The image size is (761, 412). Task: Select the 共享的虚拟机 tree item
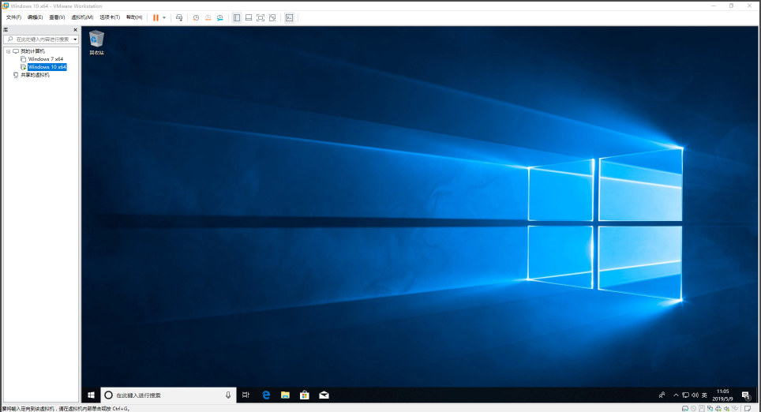[35, 75]
